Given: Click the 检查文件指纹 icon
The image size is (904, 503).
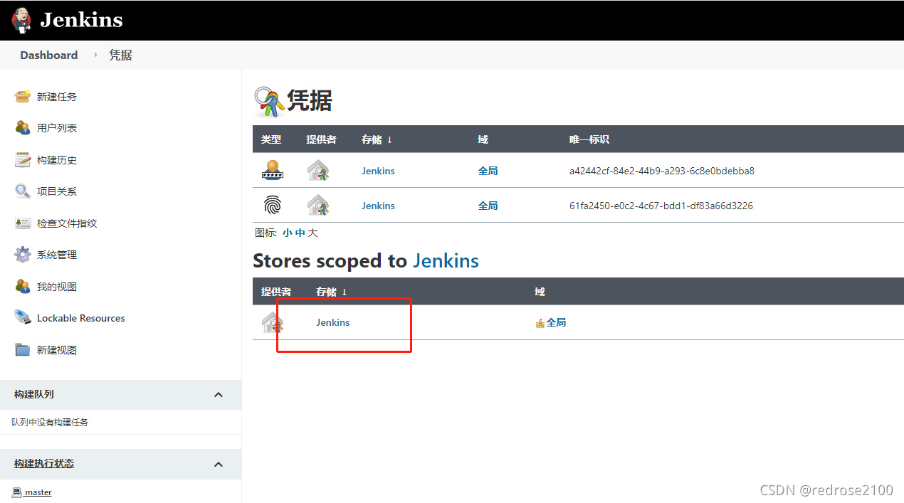Looking at the screenshot, I should pyautogui.click(x=23, y=223).
